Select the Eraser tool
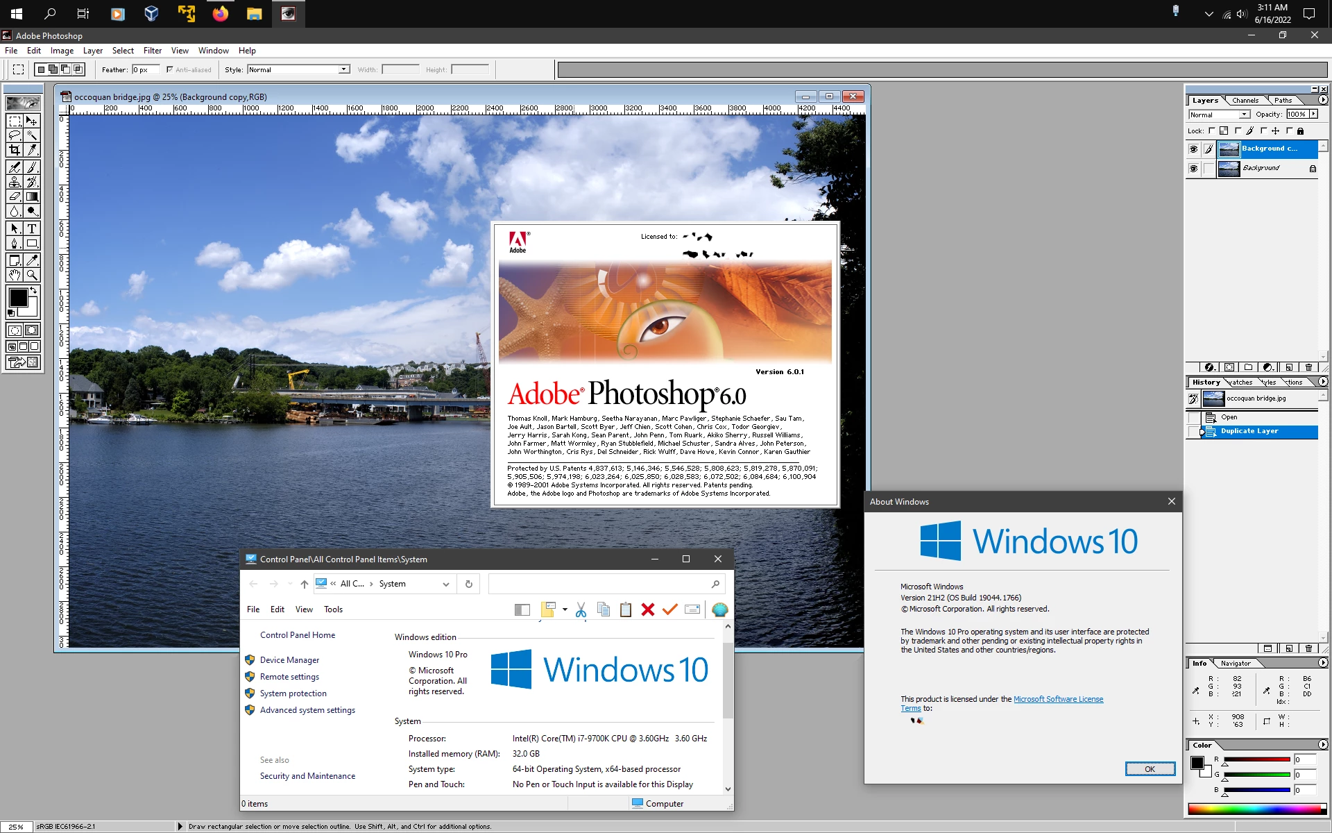 pos(15,196)
